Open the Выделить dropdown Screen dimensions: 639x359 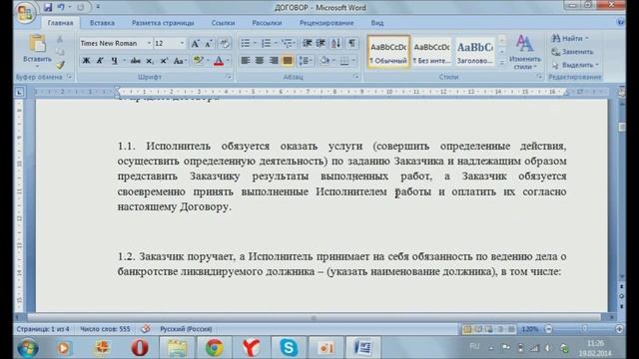pos(575,65)
